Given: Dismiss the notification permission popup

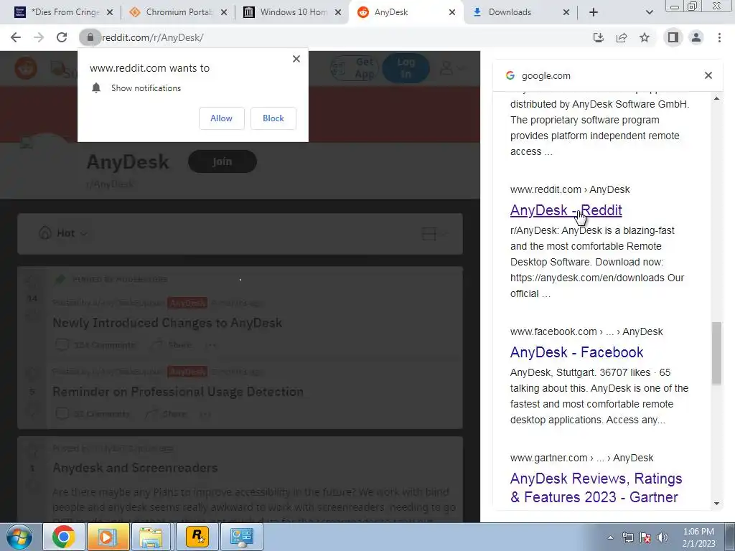Looking at the screenshot, I should [296, 59].
